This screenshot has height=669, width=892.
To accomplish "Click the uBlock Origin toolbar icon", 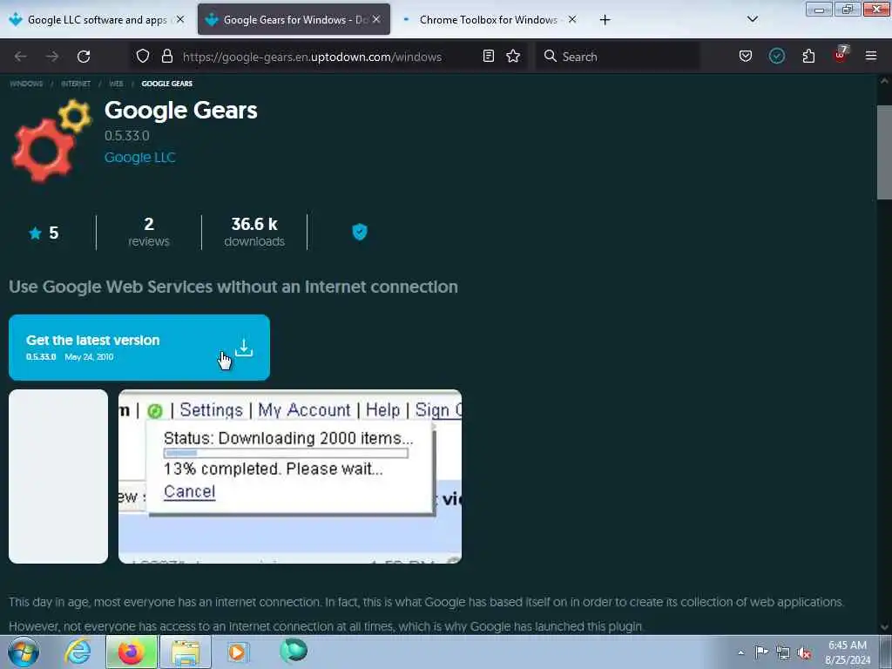I will [841, 55].
